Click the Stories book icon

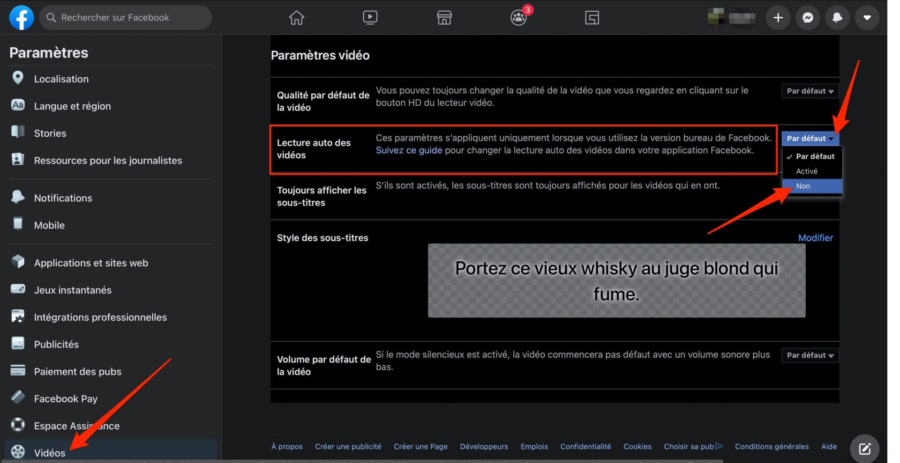pos(18,132)
